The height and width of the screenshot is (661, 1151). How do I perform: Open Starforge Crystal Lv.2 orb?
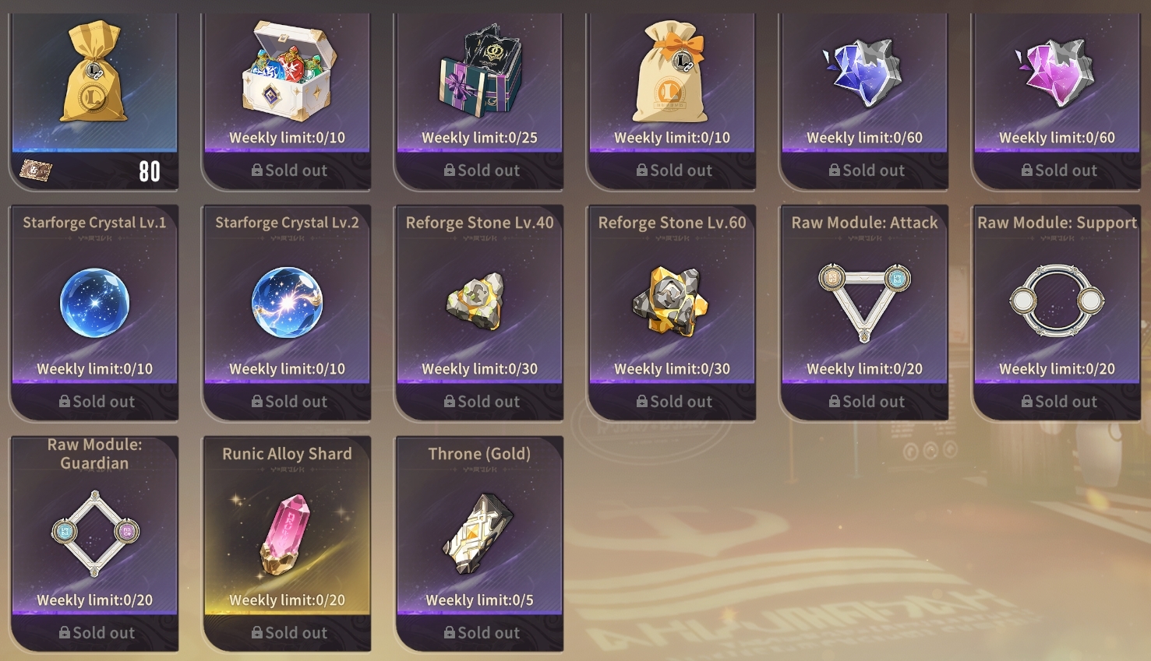pos(288,303)
